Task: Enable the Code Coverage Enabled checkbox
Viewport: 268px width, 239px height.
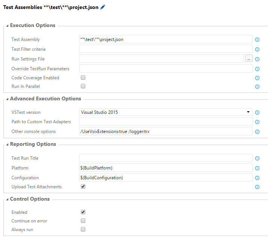Action: pos(83,77)
